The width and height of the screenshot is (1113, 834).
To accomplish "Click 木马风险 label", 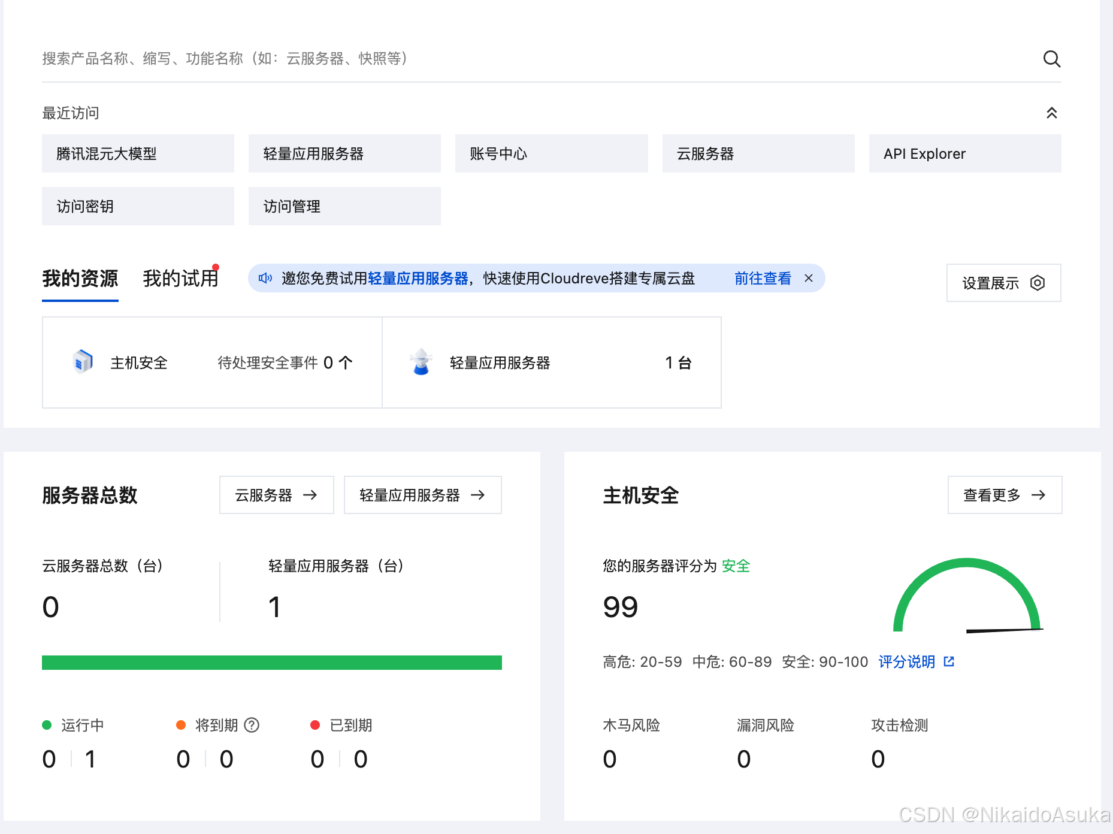I will click(631, 725).
